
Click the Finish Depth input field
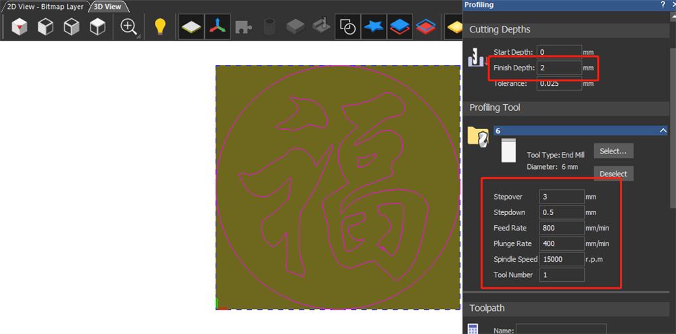[x=559, y=68]
